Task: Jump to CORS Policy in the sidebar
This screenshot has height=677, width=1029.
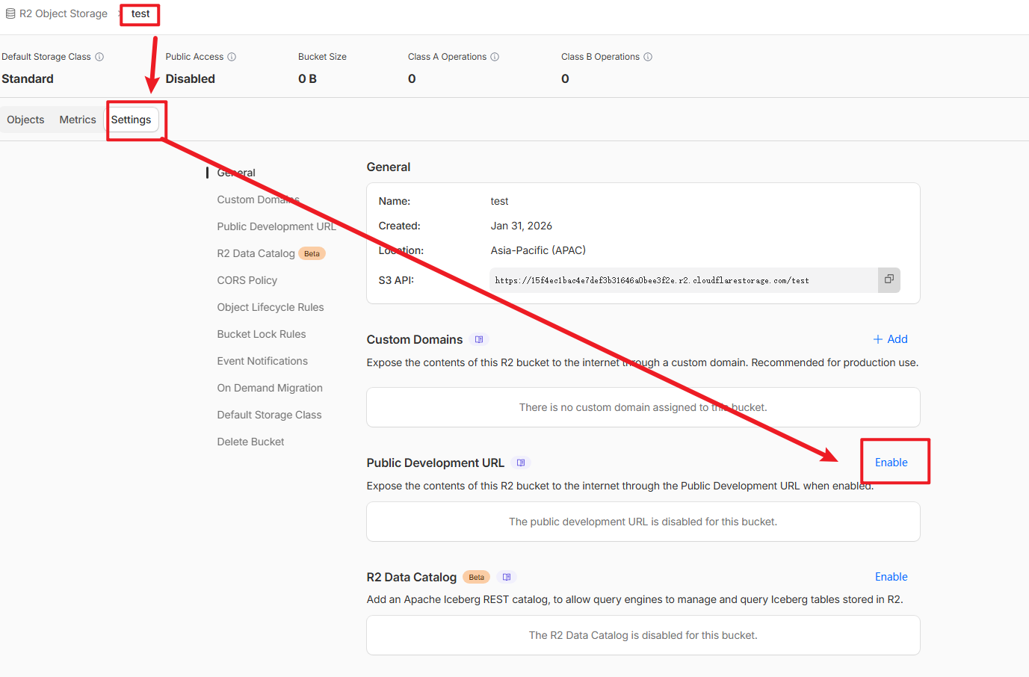Action: pyautogui.click(x=247, y=280)
